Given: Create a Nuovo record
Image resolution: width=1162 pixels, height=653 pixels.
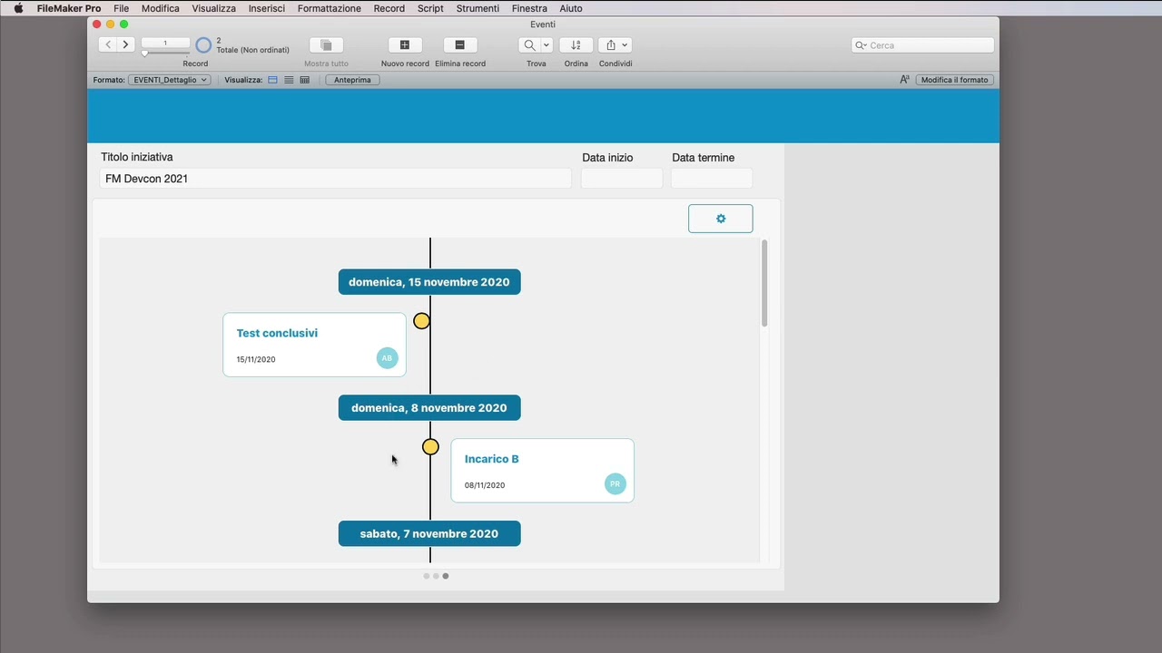Looking at the screenshot, I should coord(405,45).
